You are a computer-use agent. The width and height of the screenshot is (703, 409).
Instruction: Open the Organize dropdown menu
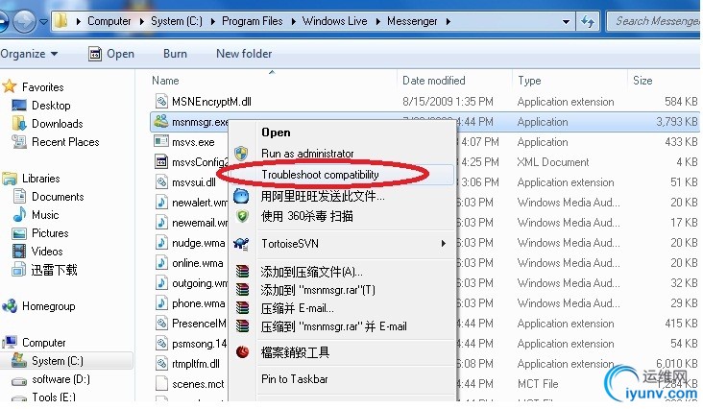[x=29, y=54]
